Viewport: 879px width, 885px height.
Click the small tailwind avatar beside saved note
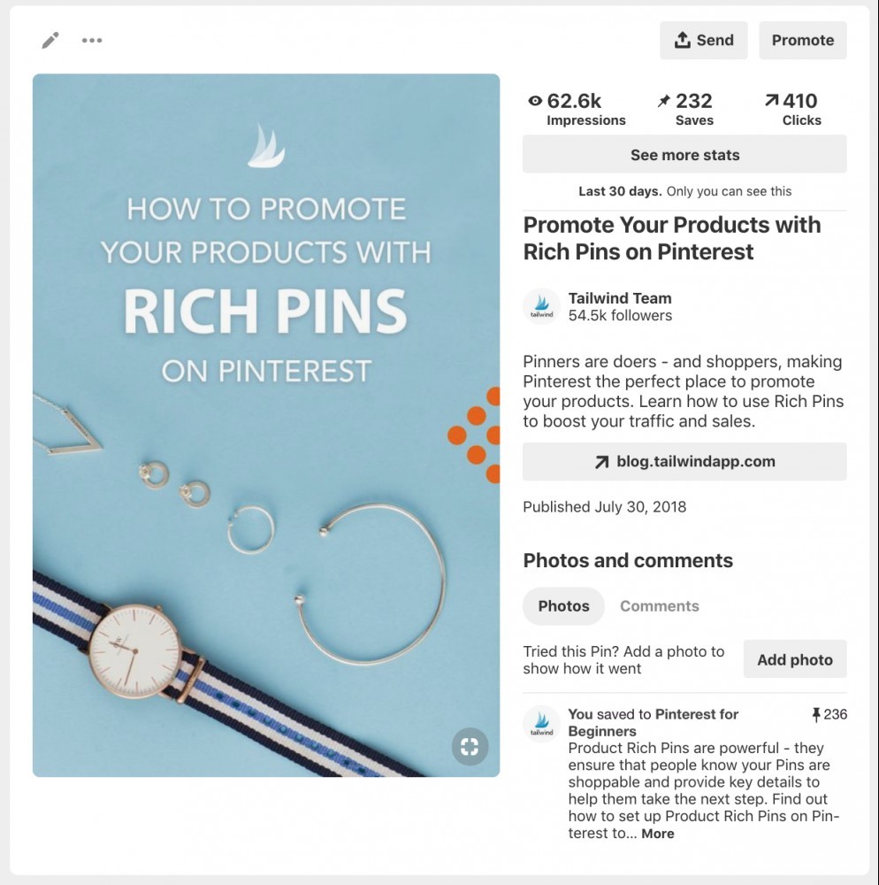click(541, 723)
